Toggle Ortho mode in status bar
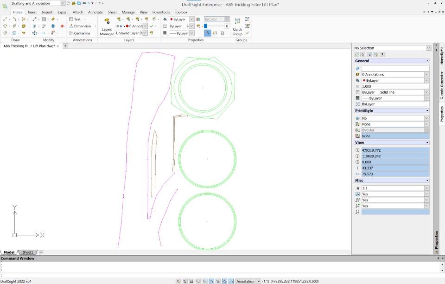Screen dimensions: 445x284 pos(198,281)
